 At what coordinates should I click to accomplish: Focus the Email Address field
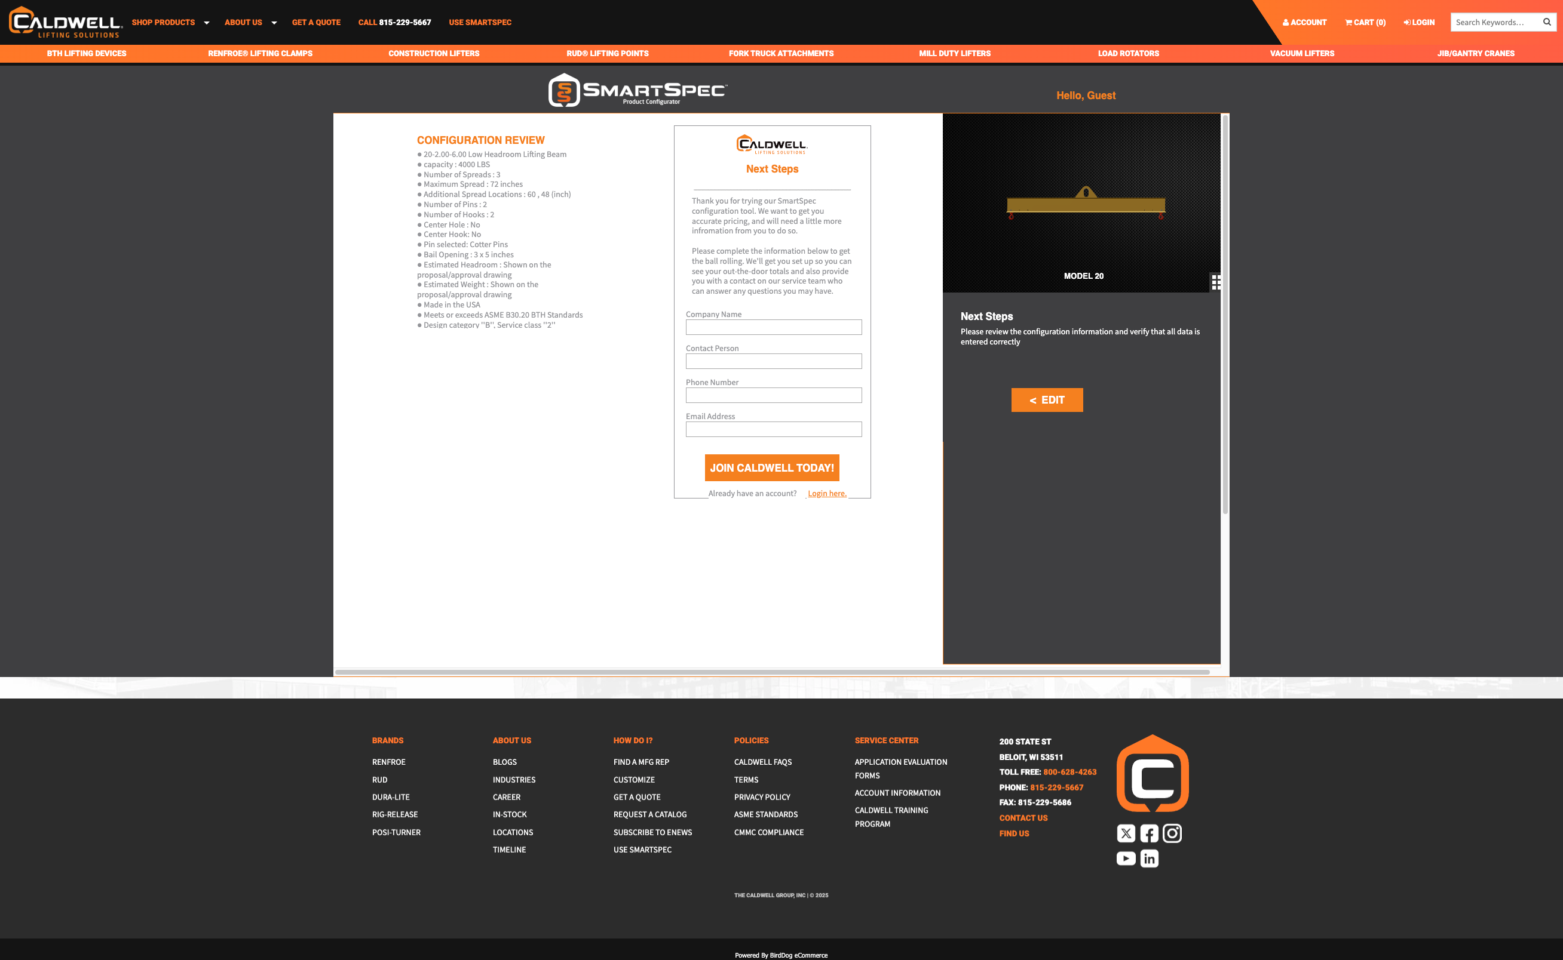pos(773,429)
